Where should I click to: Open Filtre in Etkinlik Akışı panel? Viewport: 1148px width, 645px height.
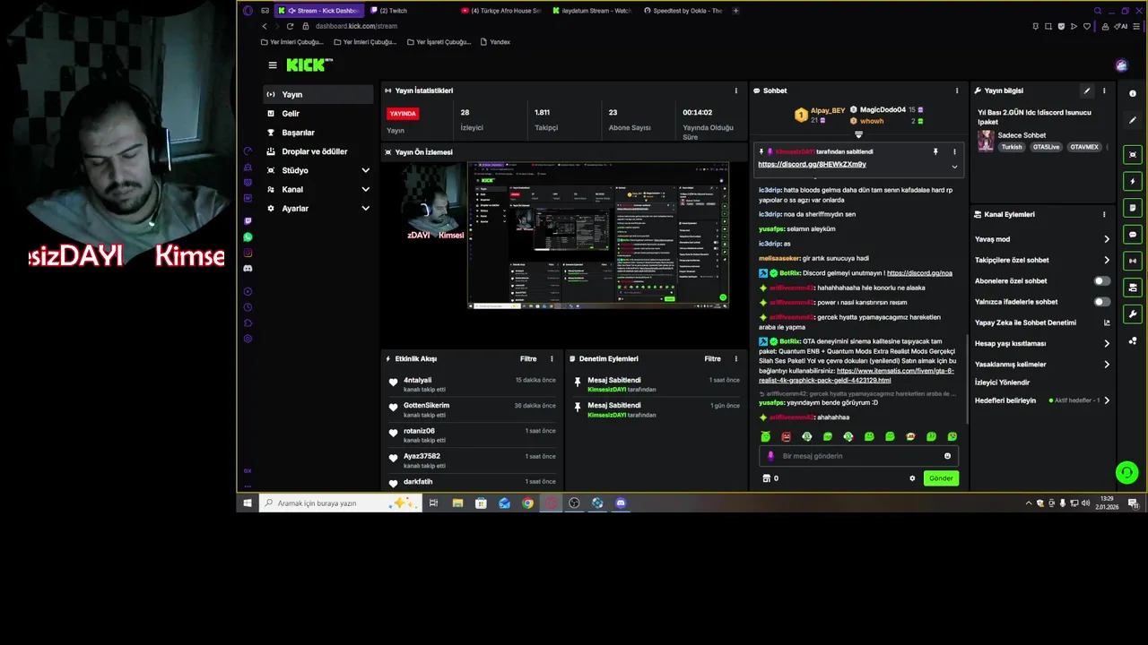pyautogui.click(x=528, y=358)
